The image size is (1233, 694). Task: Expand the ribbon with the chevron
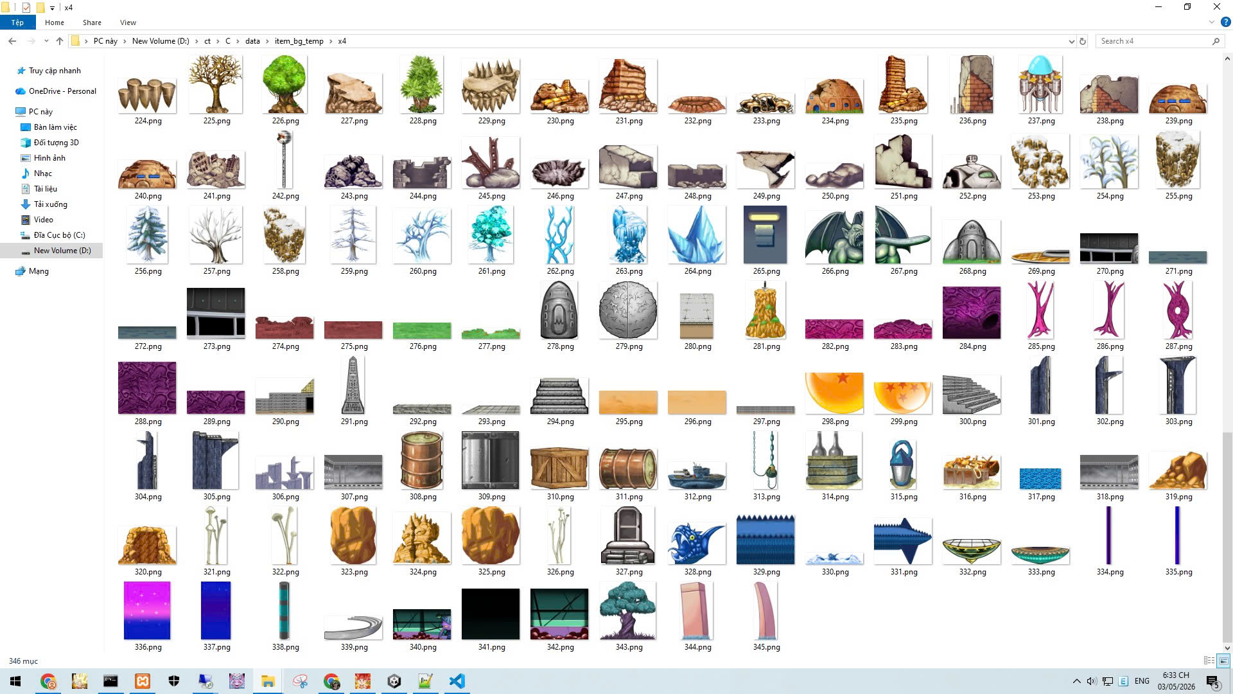(x=1212, y=22)
